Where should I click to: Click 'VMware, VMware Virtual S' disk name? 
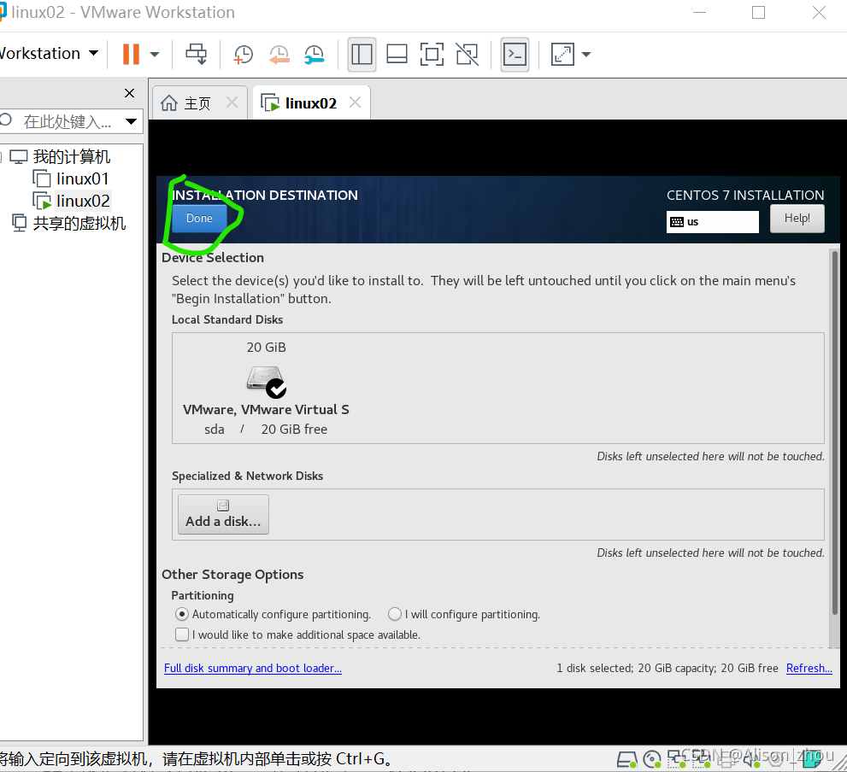[266, 410]
